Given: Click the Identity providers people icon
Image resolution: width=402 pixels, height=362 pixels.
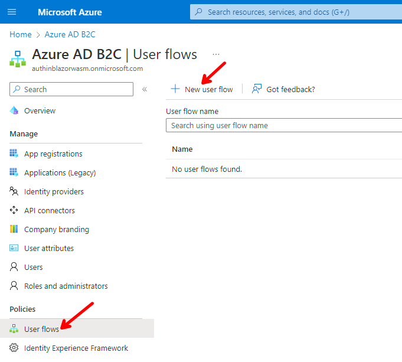Looking at the screenshot, I should (x=14, y=191).
